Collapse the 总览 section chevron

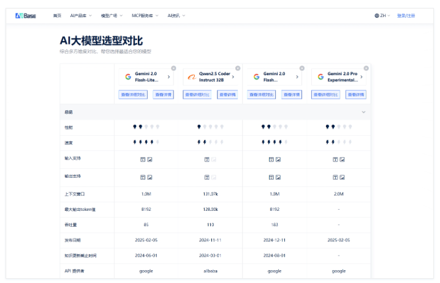point(363,112)
